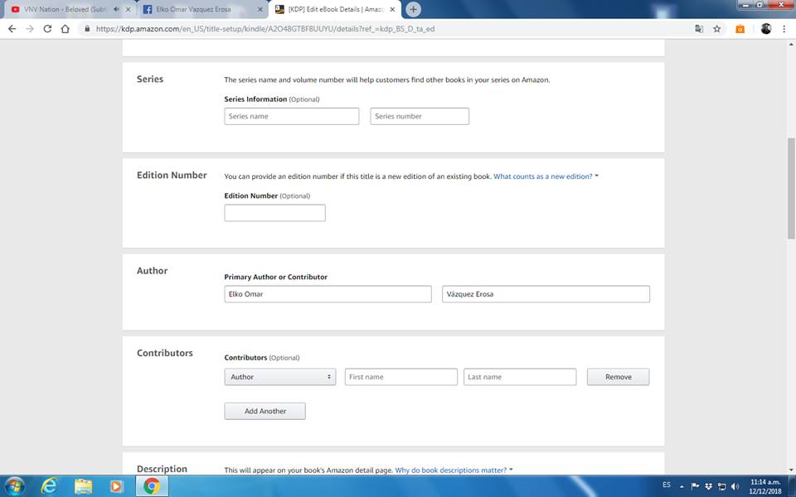
Task: Click the translate page icon in address bar
Action: [x=698, y=28]
